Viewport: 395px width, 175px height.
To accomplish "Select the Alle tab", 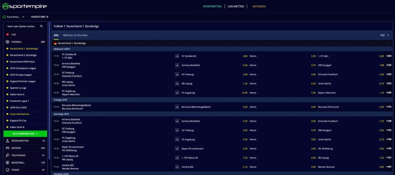I will pos(56,35).
